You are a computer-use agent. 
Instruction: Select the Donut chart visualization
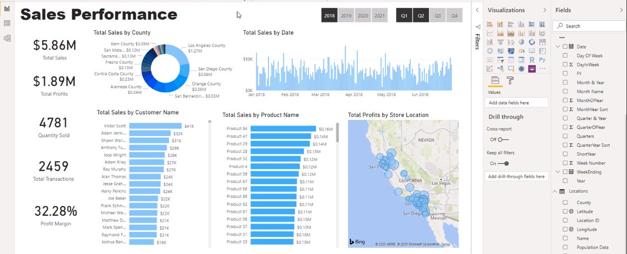[532, 42]
